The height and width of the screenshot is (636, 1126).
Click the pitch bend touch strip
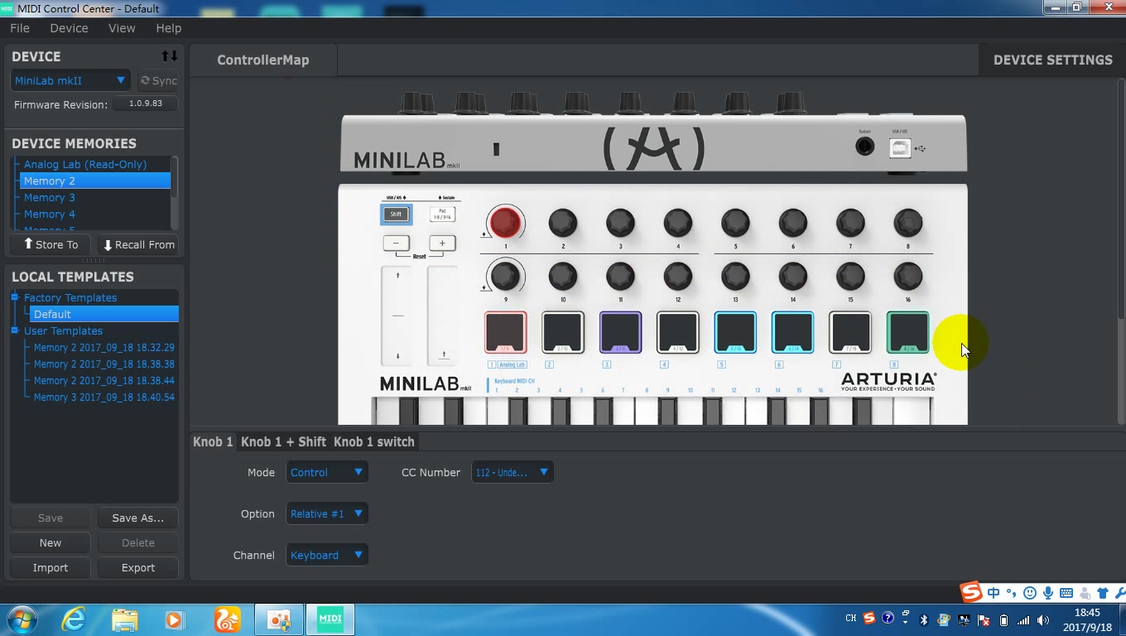tap(397, 316)
